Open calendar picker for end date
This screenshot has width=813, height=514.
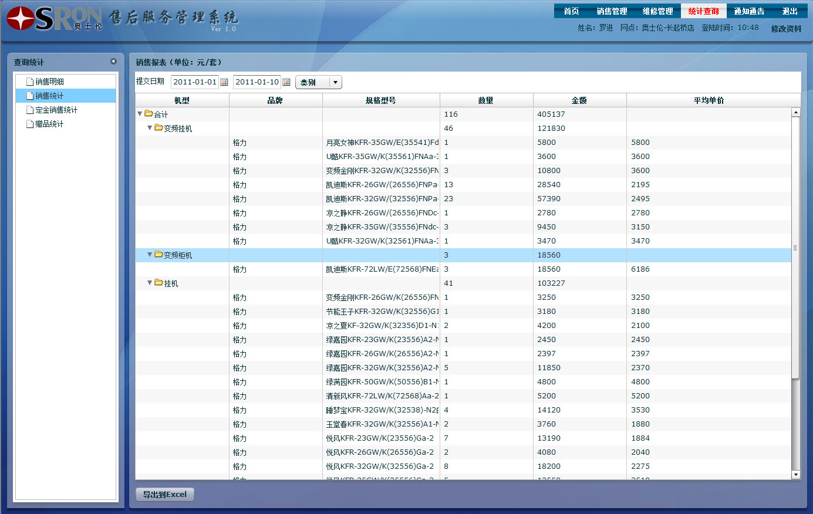tap(286, 82)
